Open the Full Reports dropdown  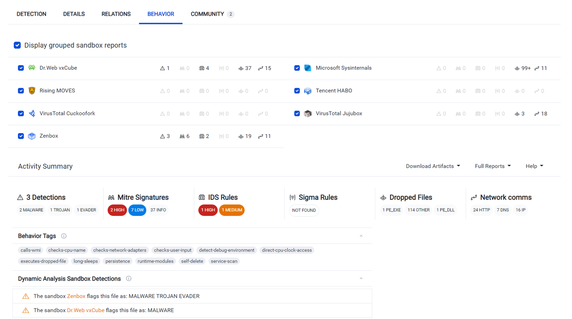pyautogui.click(x=493, y=166)
